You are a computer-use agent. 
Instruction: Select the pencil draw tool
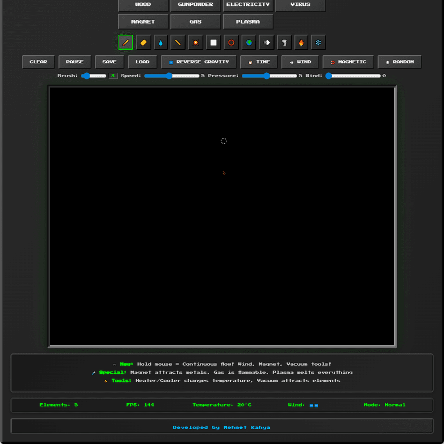125,42
